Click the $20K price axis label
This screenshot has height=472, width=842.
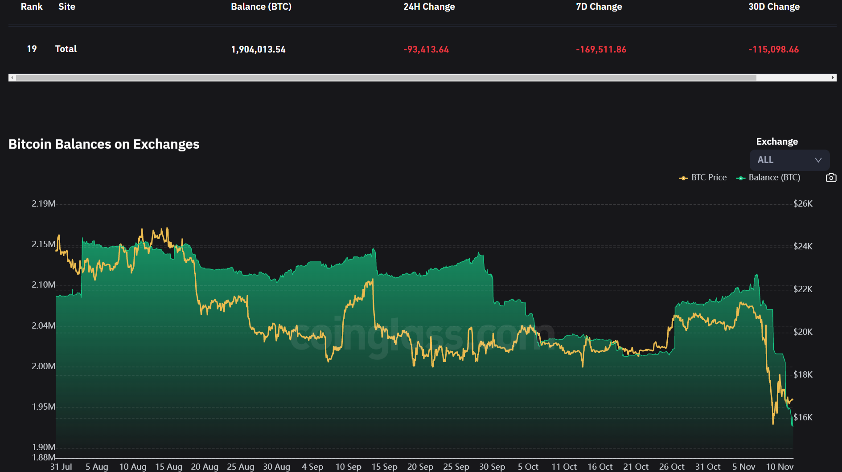pyautogui.click(x=803, y=332)
